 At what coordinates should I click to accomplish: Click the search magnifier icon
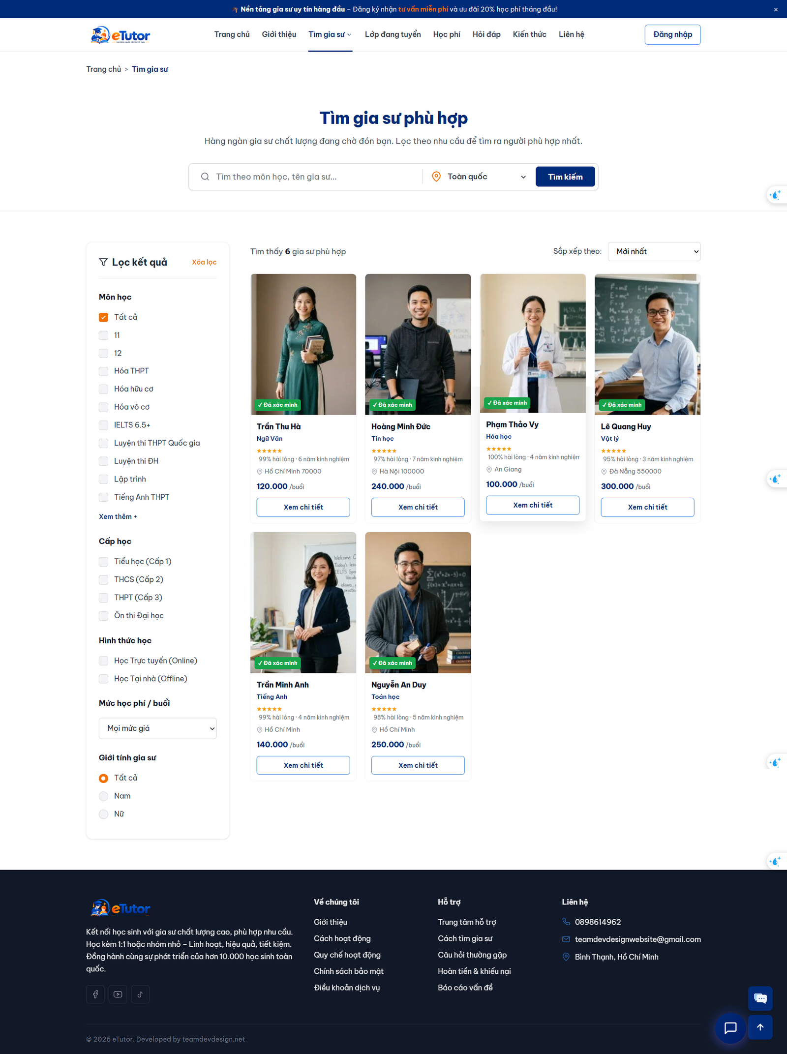[205, 177]
